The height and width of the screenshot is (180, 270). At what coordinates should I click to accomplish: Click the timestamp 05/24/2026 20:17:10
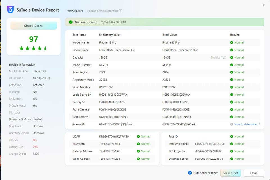(113, 22)
